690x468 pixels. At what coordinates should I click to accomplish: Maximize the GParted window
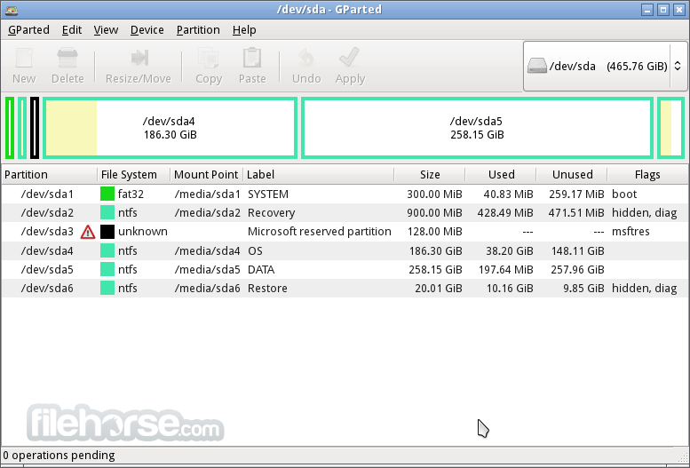tap(663, 10)
